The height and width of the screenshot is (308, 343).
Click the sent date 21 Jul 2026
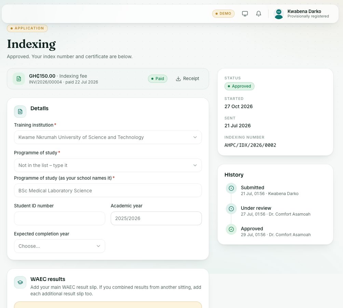point(237,126)
